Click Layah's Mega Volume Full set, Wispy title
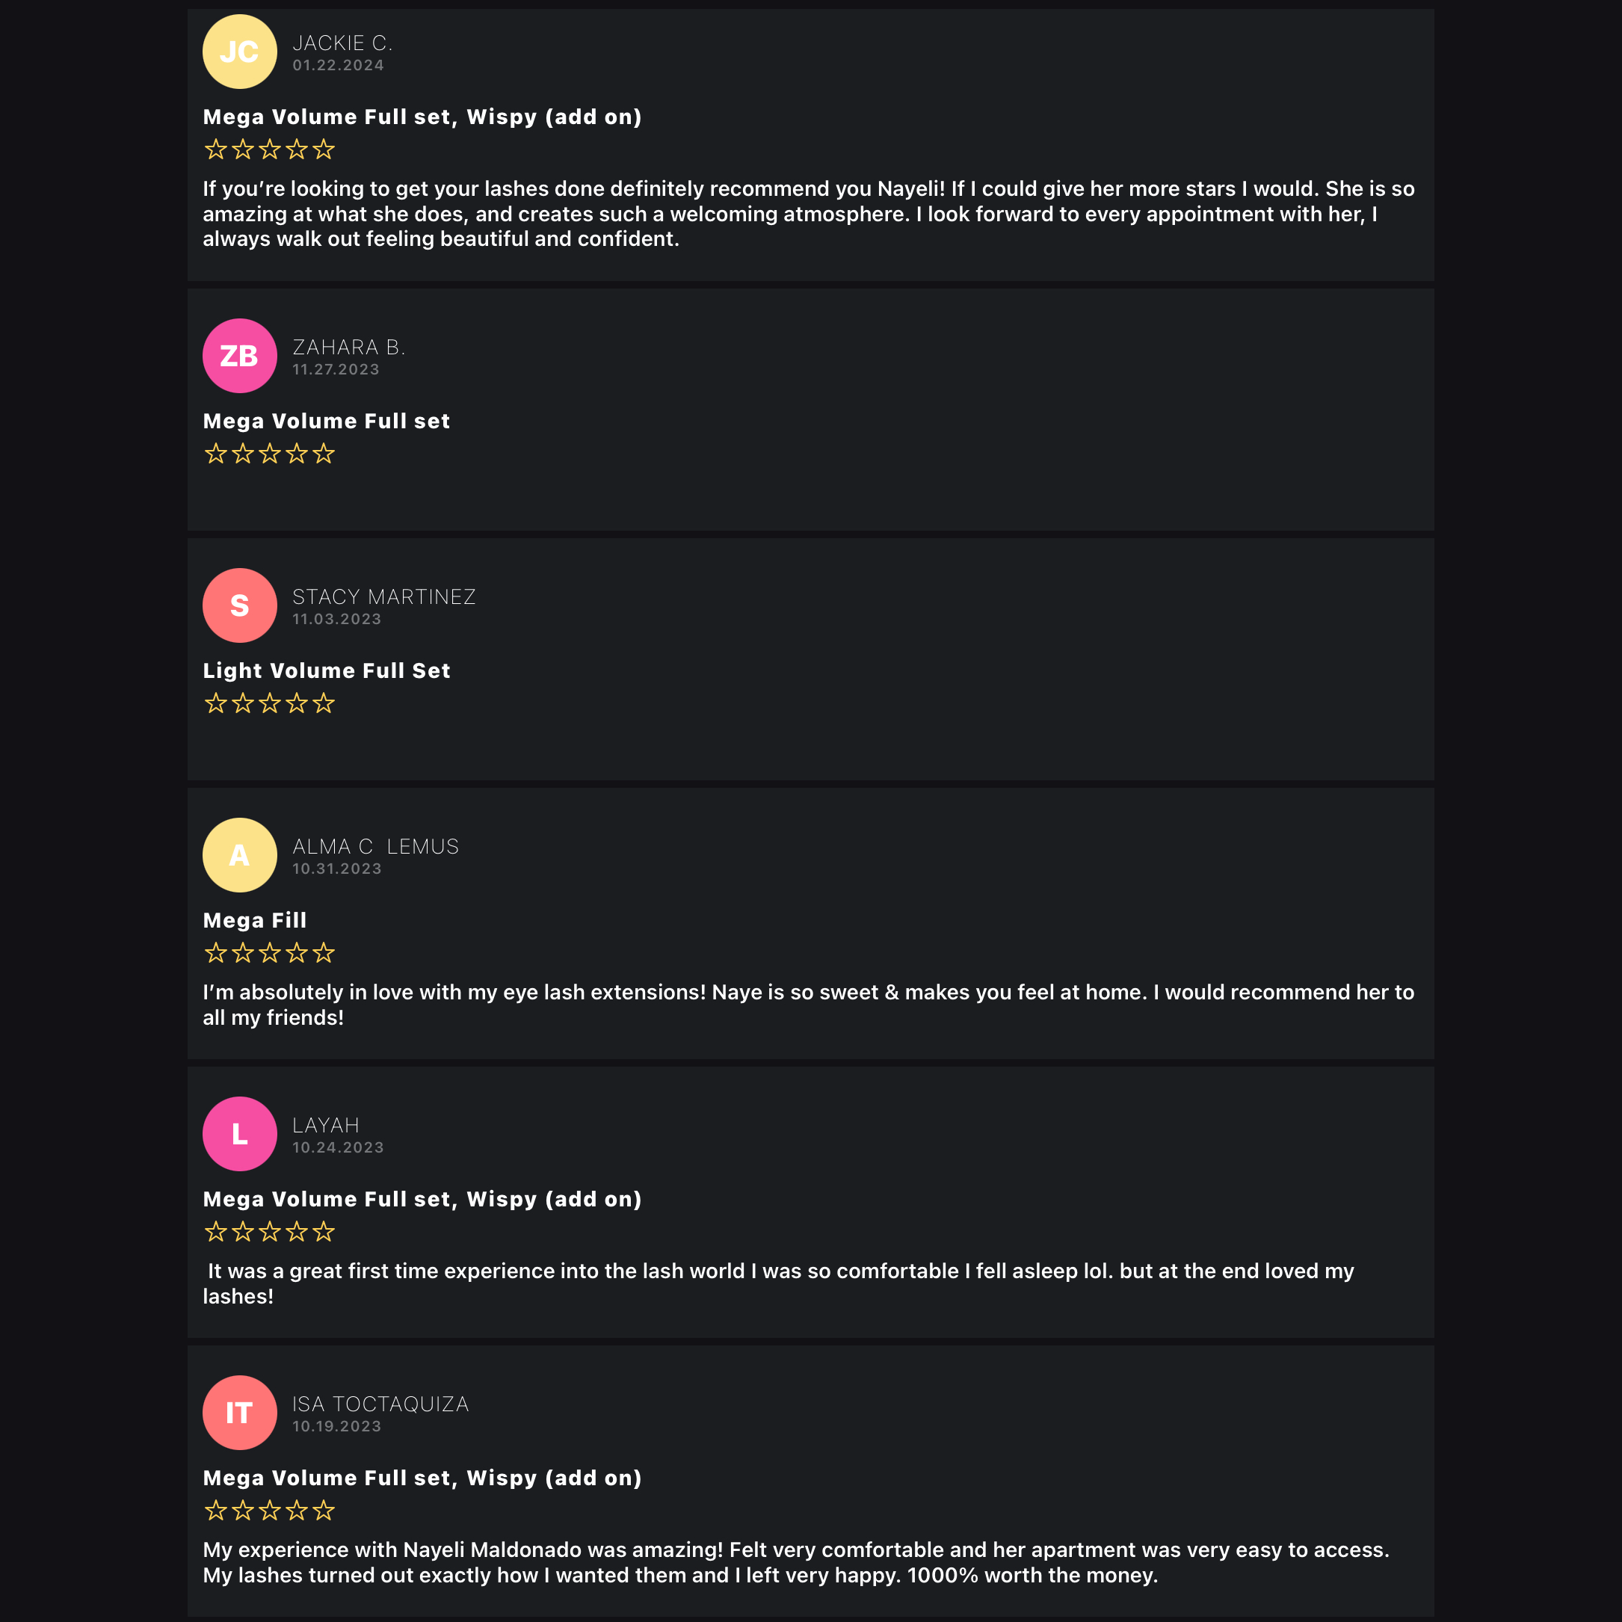 pos(422,1199)
